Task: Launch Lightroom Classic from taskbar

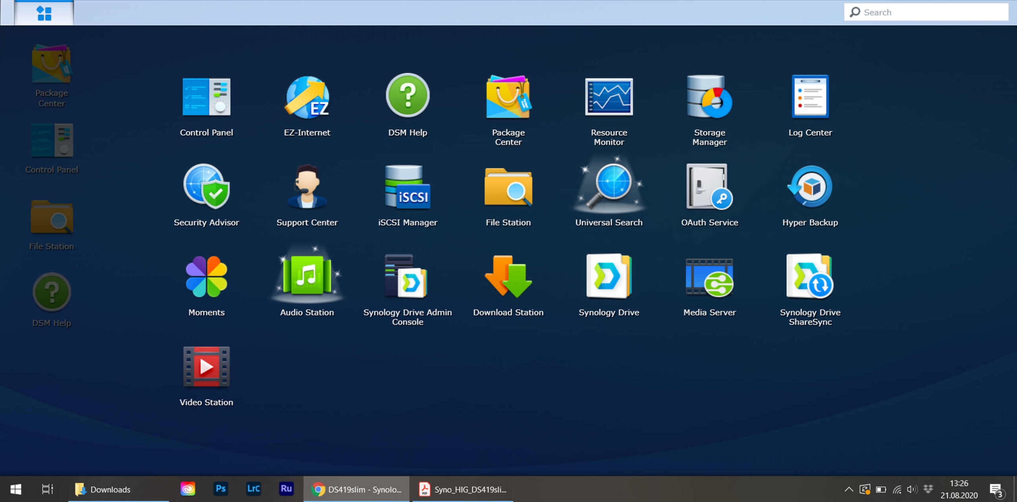Action: point(253,489)
